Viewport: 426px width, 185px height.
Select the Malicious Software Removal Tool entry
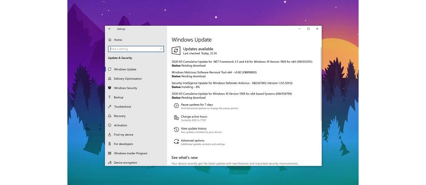(214, 72)
